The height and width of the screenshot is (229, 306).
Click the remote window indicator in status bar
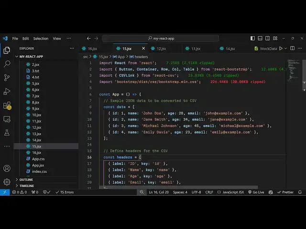tap(5, 192)
